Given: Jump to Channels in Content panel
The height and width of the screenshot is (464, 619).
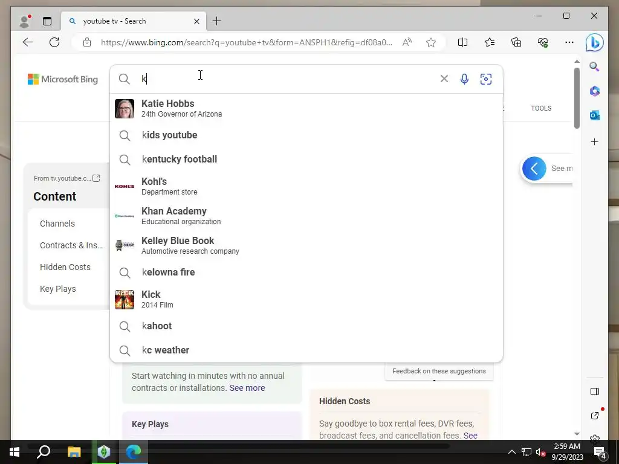Looking at the screenshot, I should click(x=57, y=224).
